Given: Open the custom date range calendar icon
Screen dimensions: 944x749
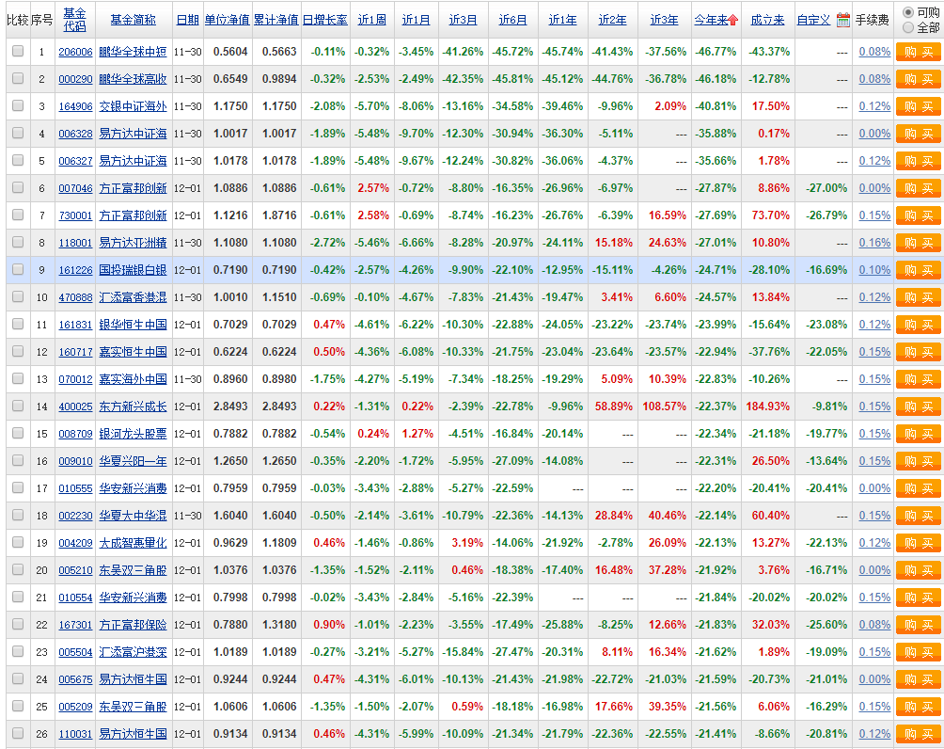Looking at the screenshot, I should (842, 21).
